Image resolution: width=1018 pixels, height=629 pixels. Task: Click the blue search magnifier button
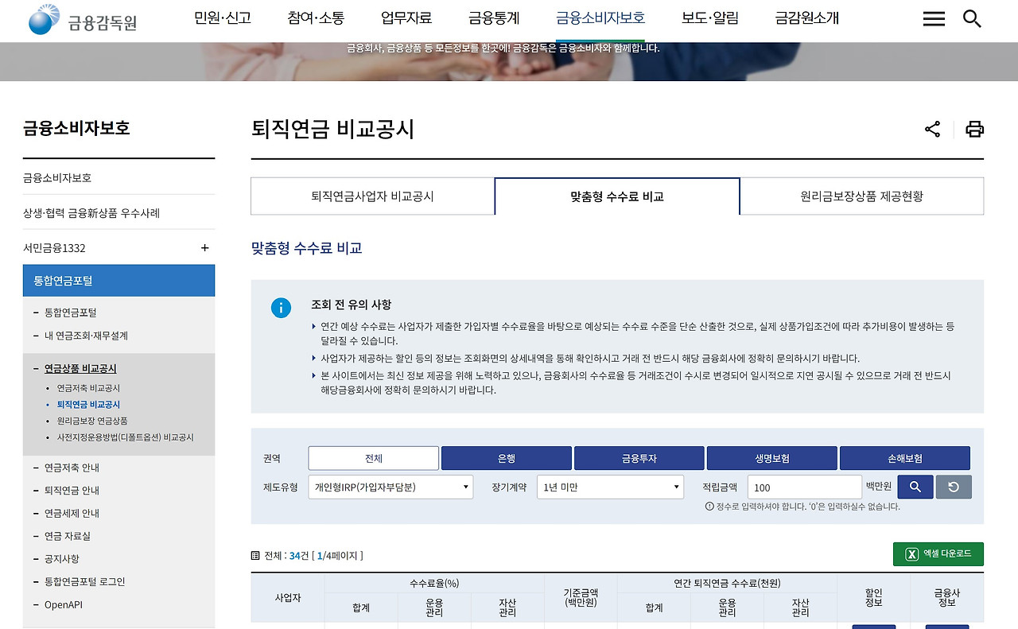coord(915,486)
